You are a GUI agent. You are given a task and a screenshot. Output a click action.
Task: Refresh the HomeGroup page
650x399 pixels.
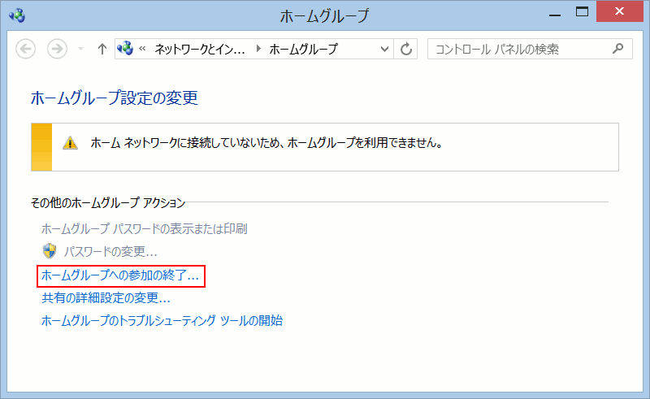[408, 49]
